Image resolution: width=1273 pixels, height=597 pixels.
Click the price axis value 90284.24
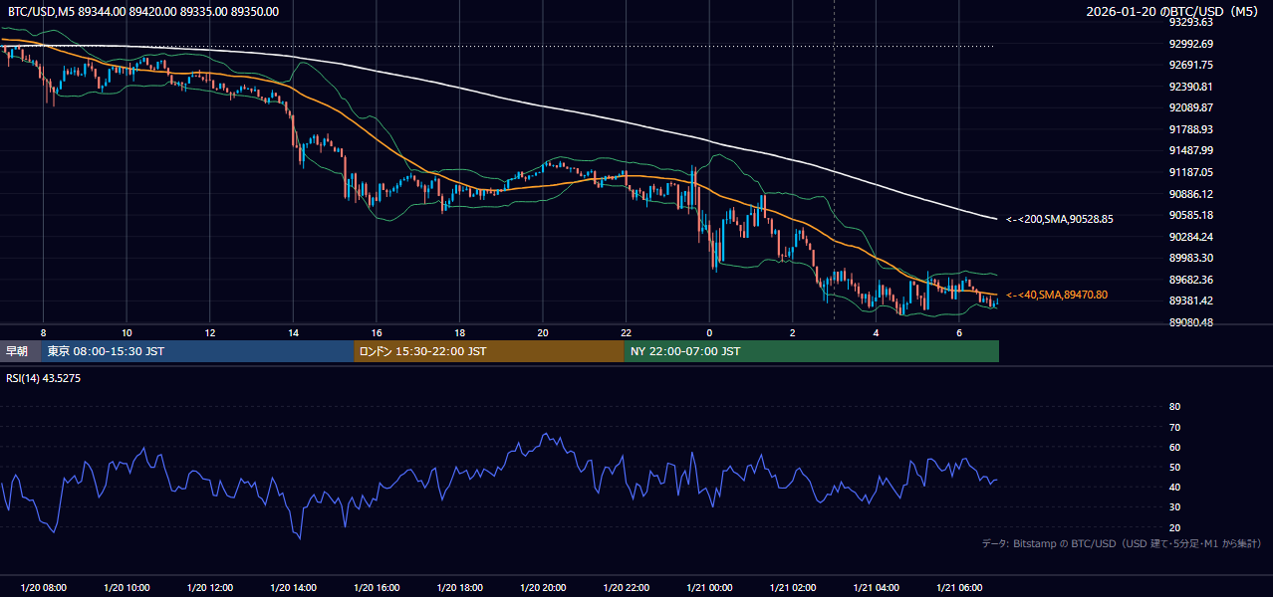tap(1191, 237)
